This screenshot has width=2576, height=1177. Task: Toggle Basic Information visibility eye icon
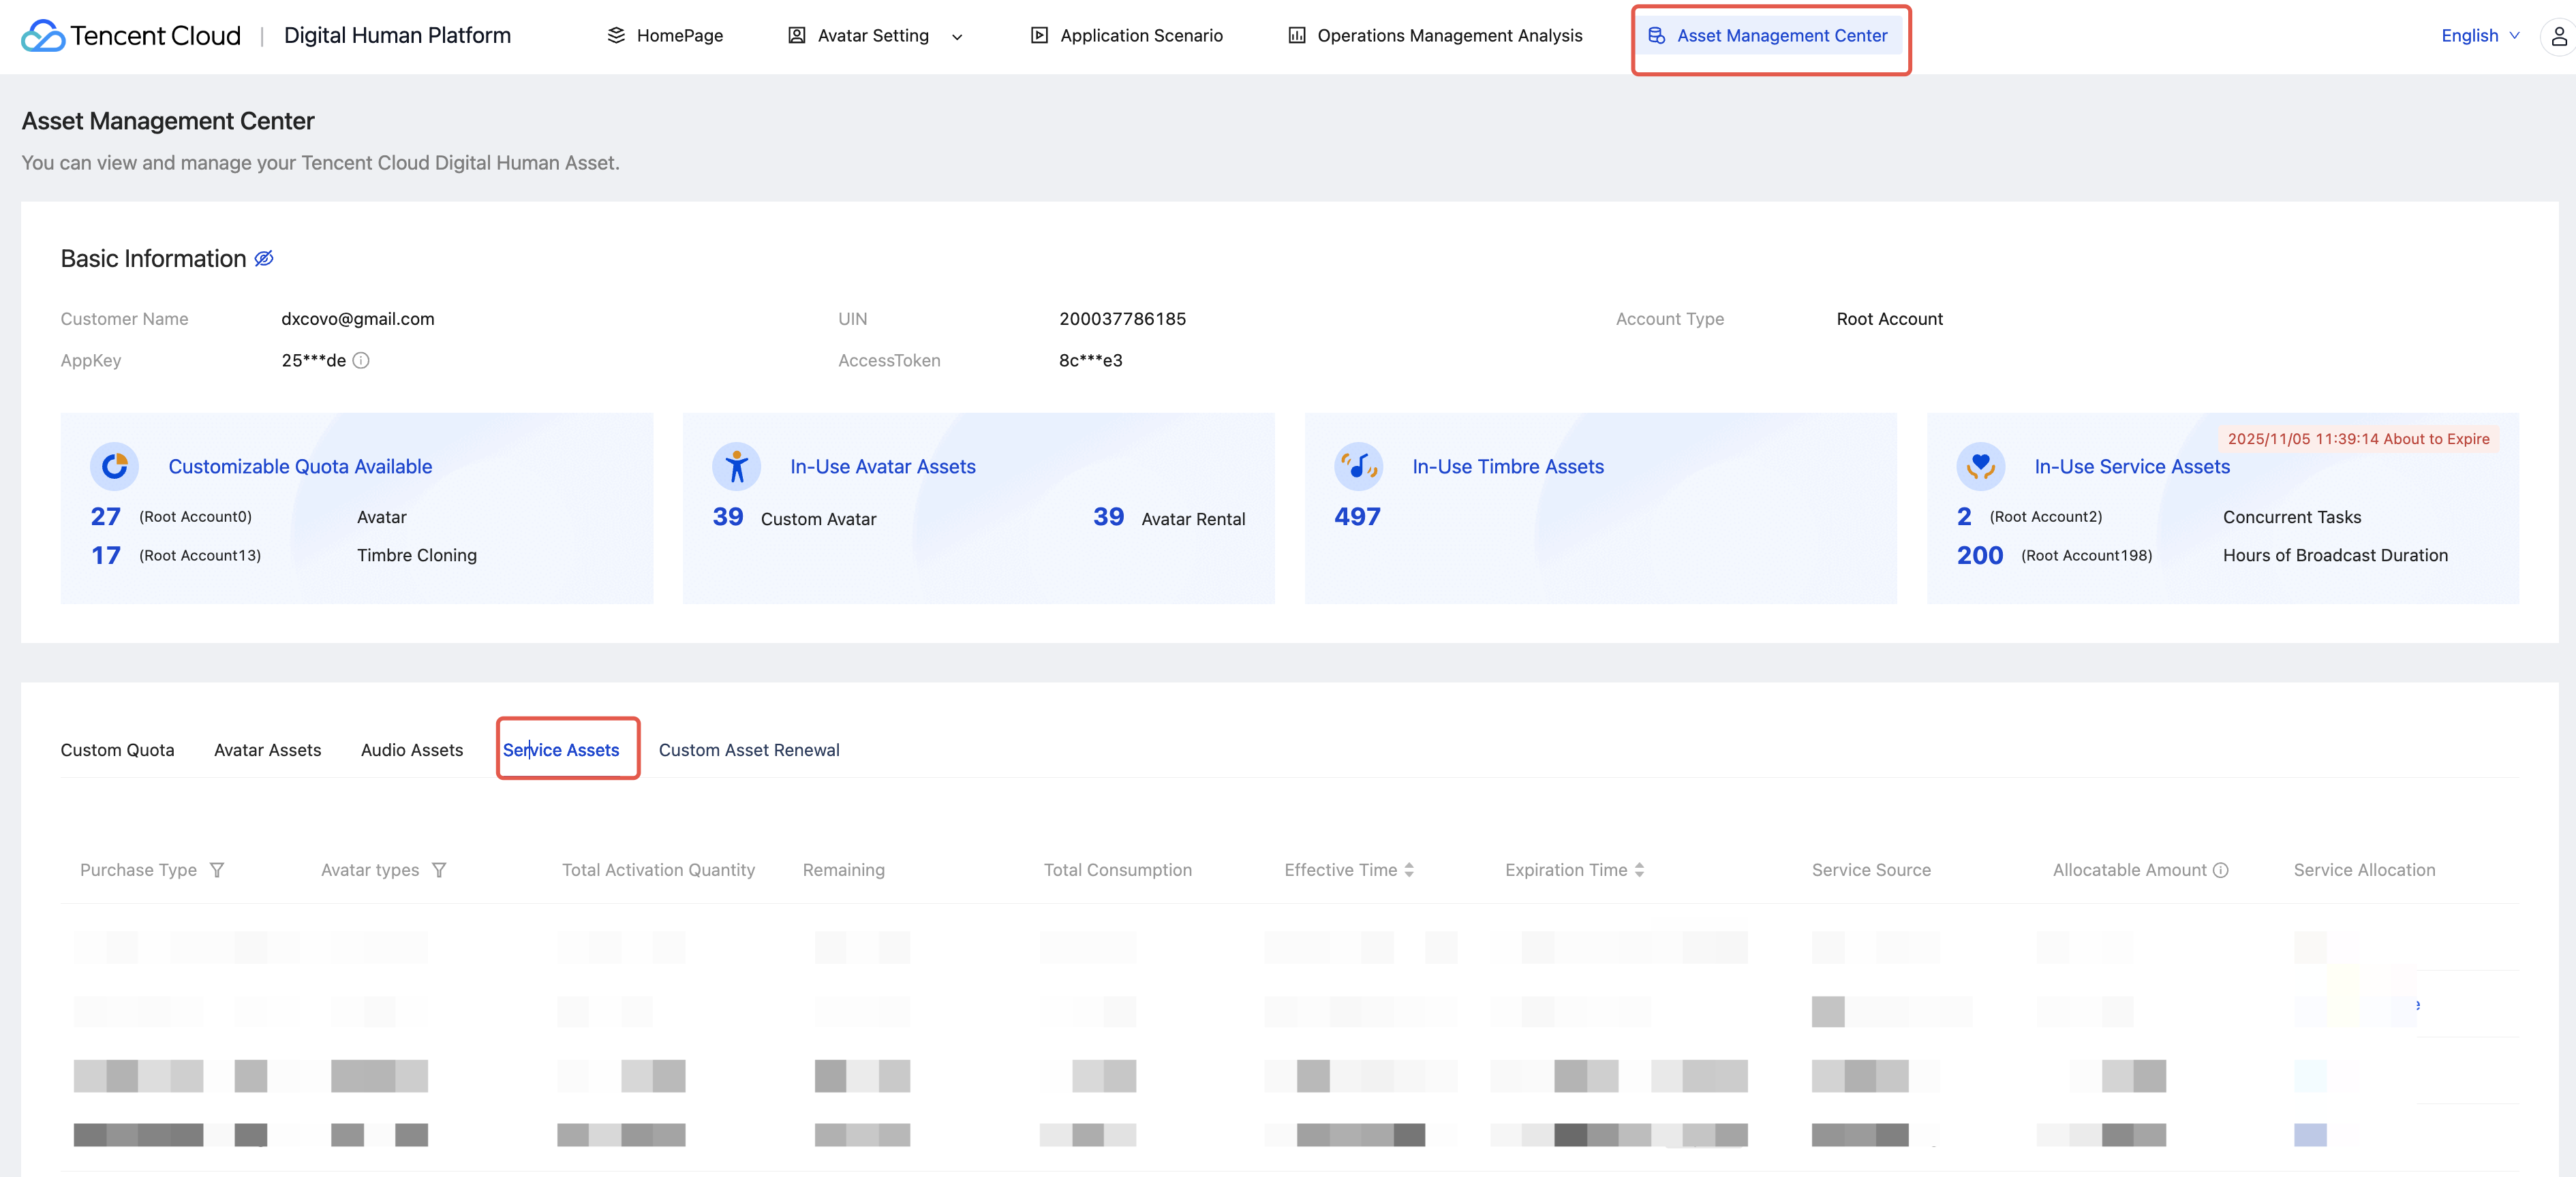coord(264,259)
